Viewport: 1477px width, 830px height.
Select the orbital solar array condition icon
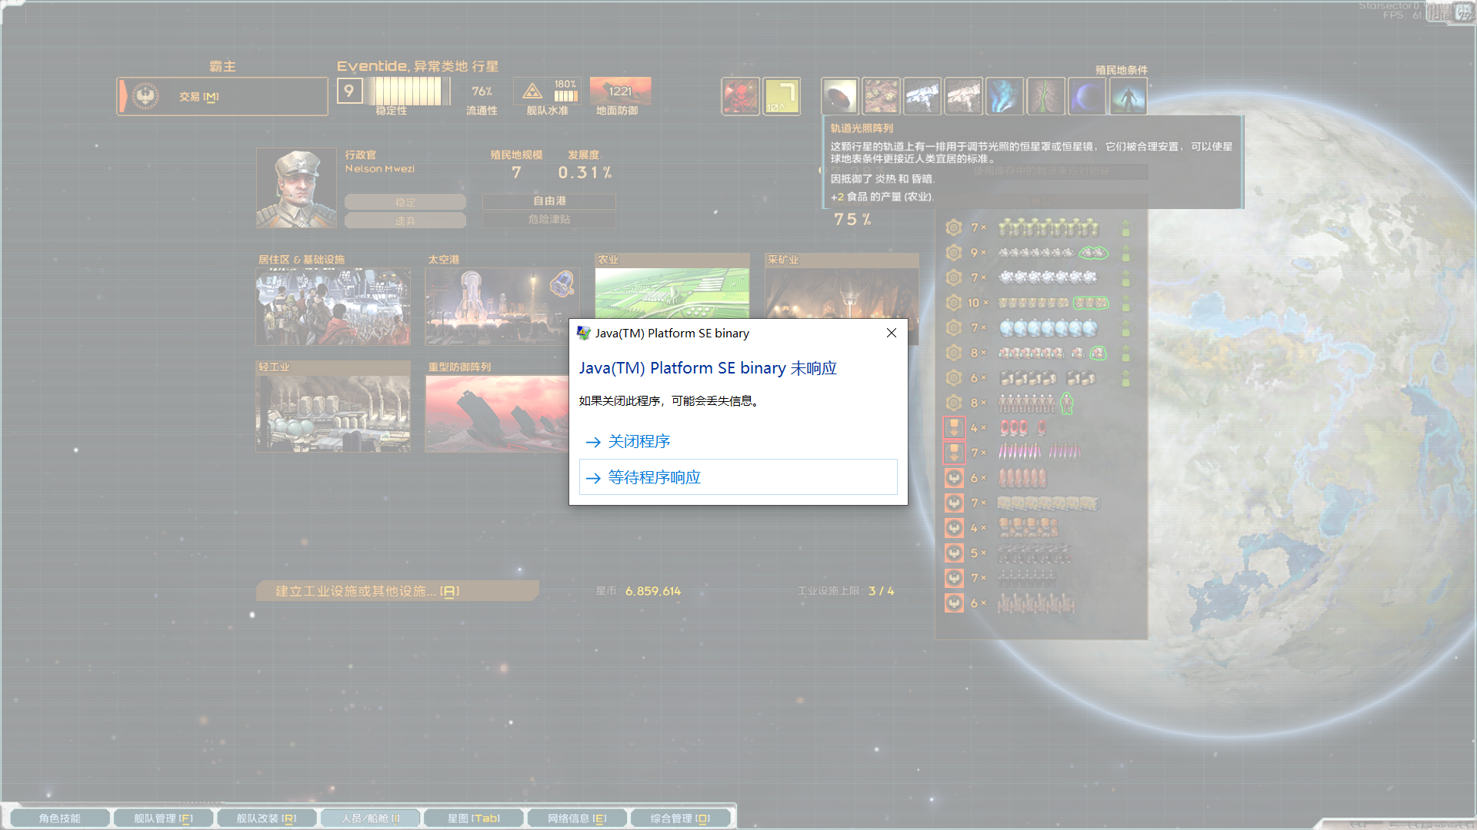pos(839,96)
